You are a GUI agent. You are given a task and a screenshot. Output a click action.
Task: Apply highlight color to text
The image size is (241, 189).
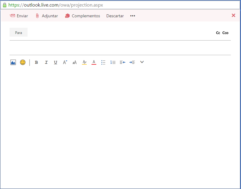coord(84,62)
